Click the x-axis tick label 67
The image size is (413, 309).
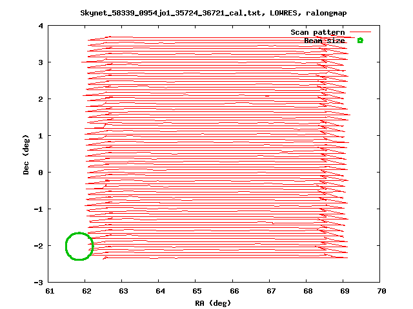pos(271,291)
